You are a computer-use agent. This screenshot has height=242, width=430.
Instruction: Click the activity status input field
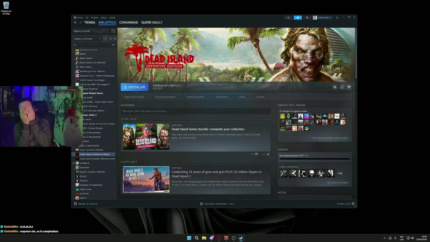196,111
